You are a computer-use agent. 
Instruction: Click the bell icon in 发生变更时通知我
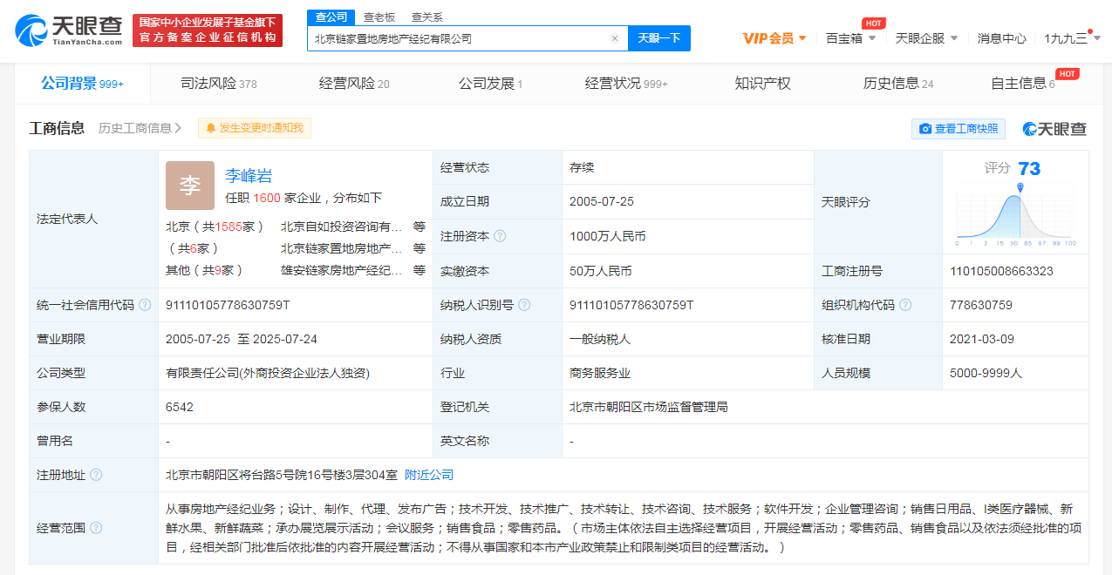click(210, 128)
